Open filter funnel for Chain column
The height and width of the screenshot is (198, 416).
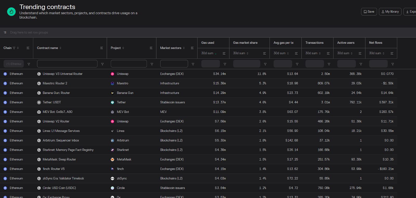[29, 64]
